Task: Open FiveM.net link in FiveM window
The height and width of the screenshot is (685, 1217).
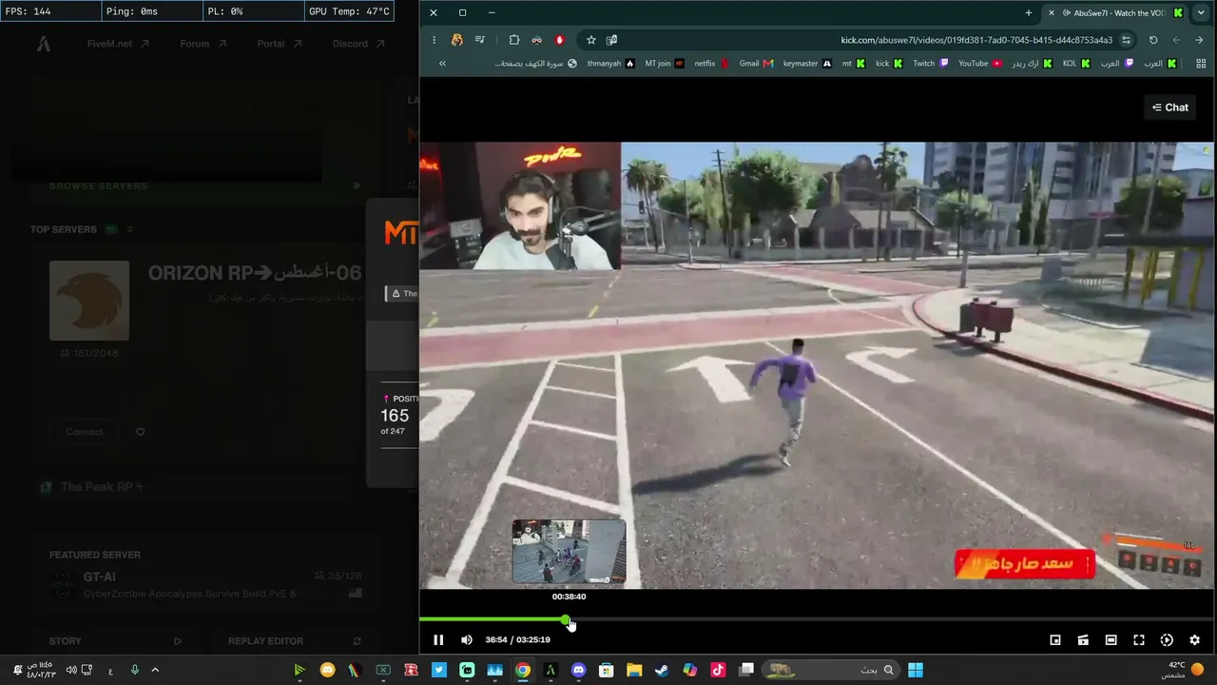Action: click(x=118, y=44)
